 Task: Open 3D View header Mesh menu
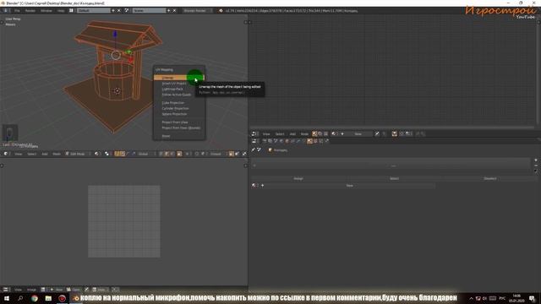57,154
